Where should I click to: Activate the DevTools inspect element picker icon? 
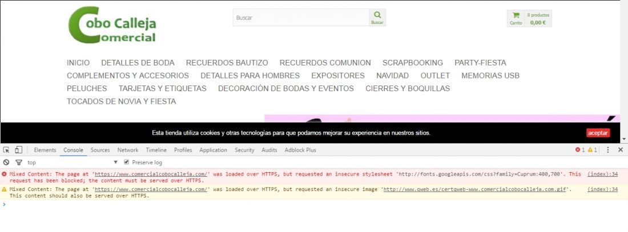coord(6,150)
